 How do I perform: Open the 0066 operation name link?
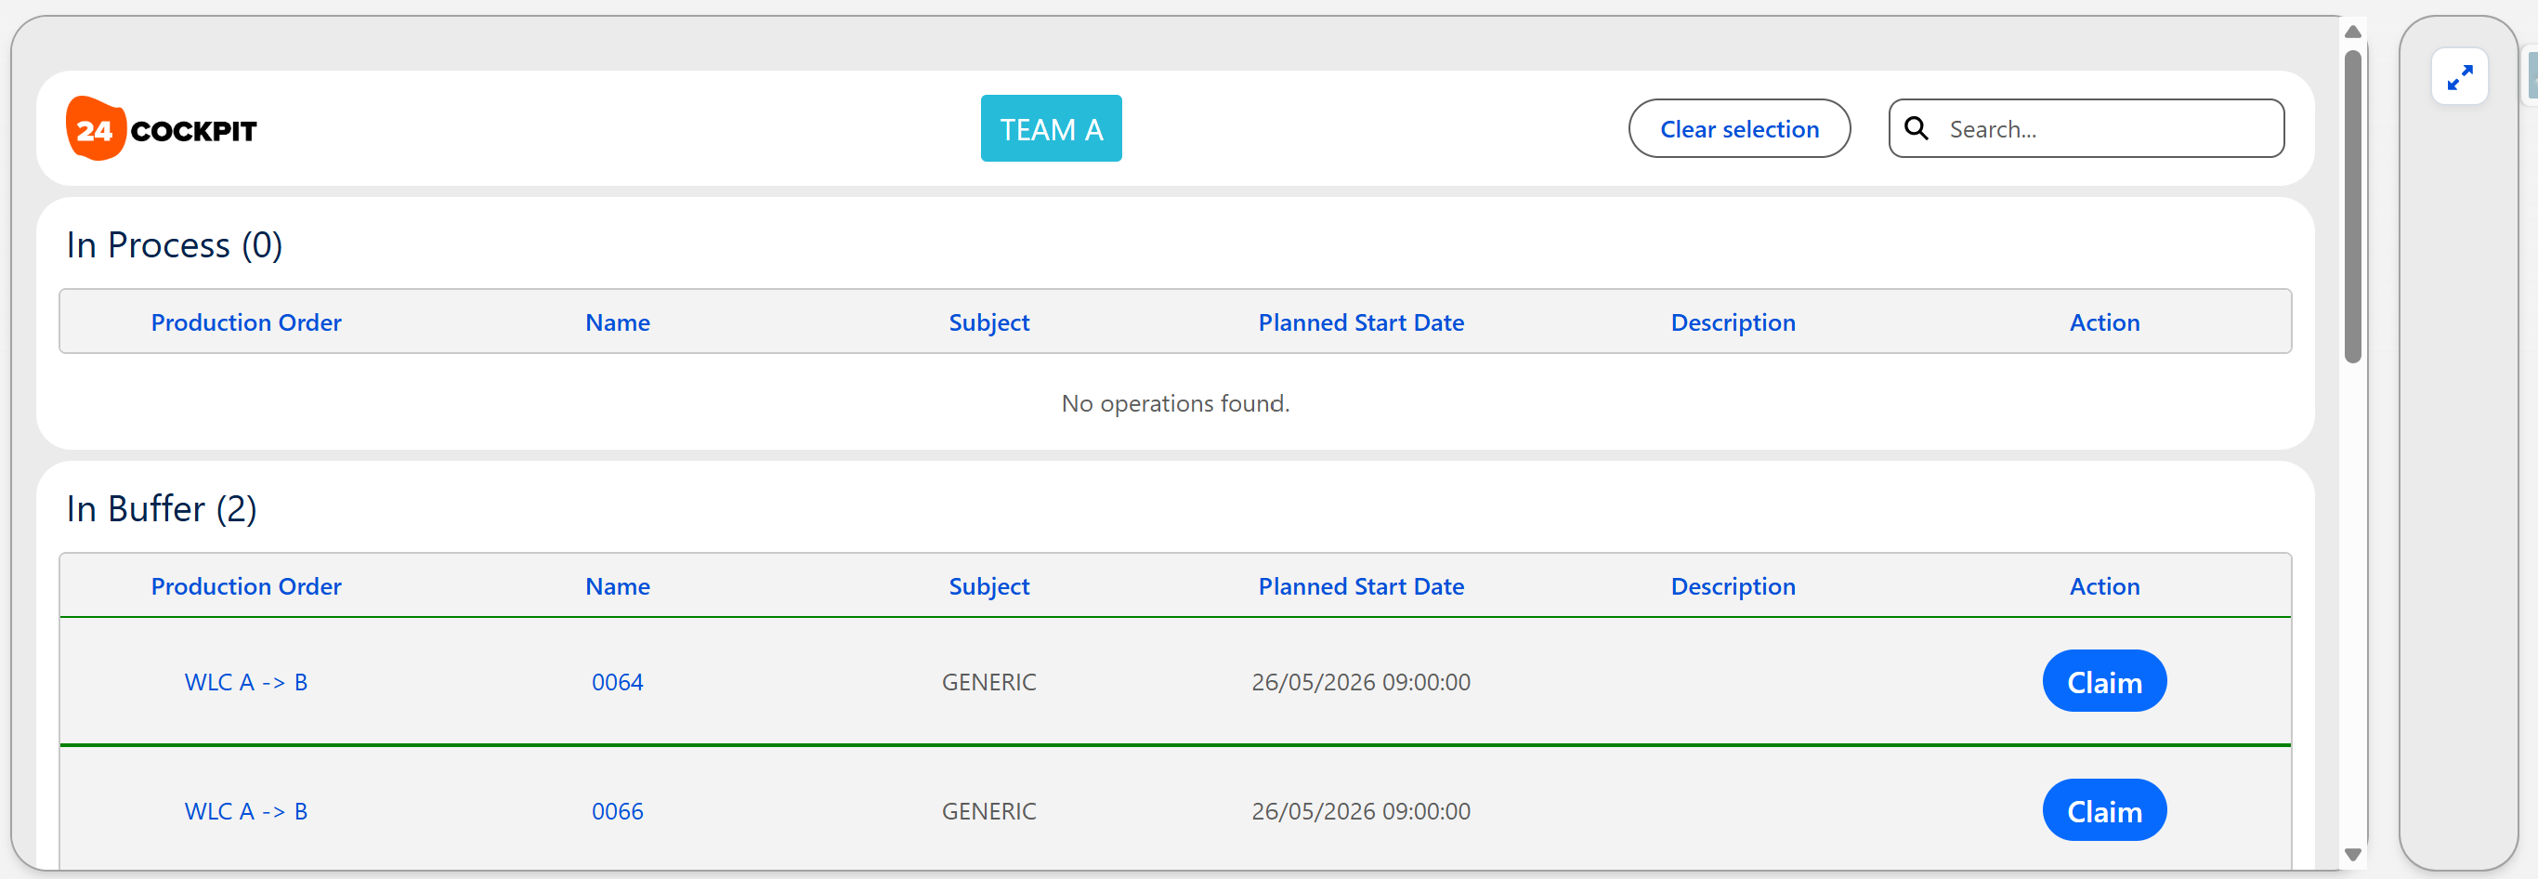click(618, 811)
